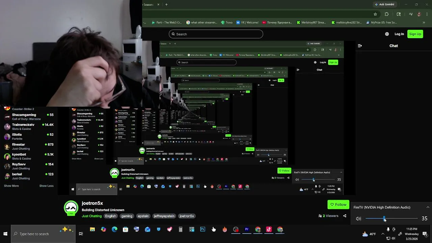Open the Windows Start menu
The height and width of the screenshot is (243, 432).
(5, 234)
